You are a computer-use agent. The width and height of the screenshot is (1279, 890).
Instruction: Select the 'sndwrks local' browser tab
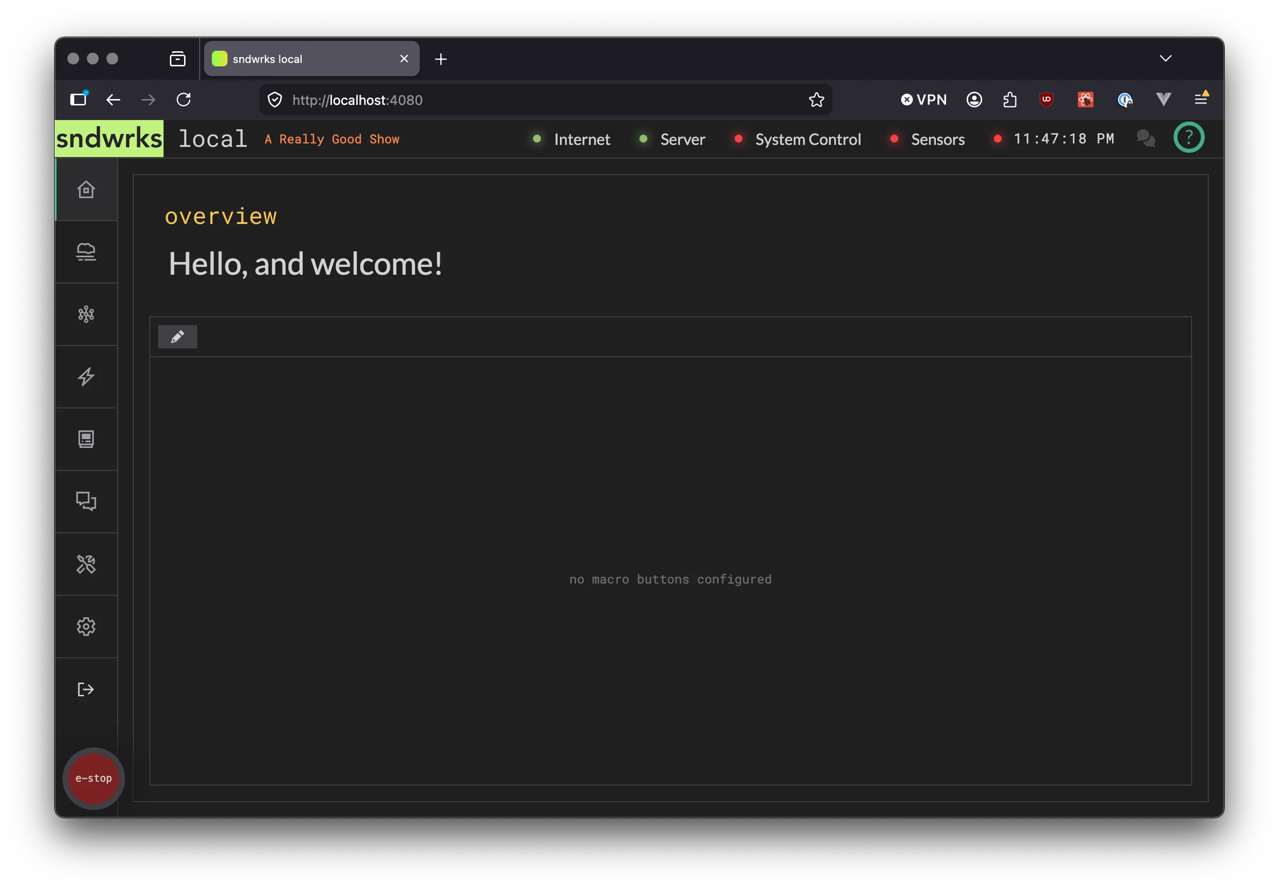311,59
